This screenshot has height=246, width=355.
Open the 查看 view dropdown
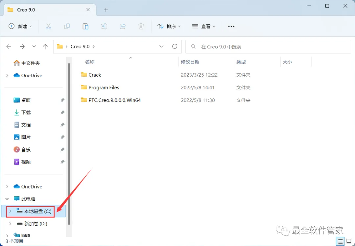203,26
